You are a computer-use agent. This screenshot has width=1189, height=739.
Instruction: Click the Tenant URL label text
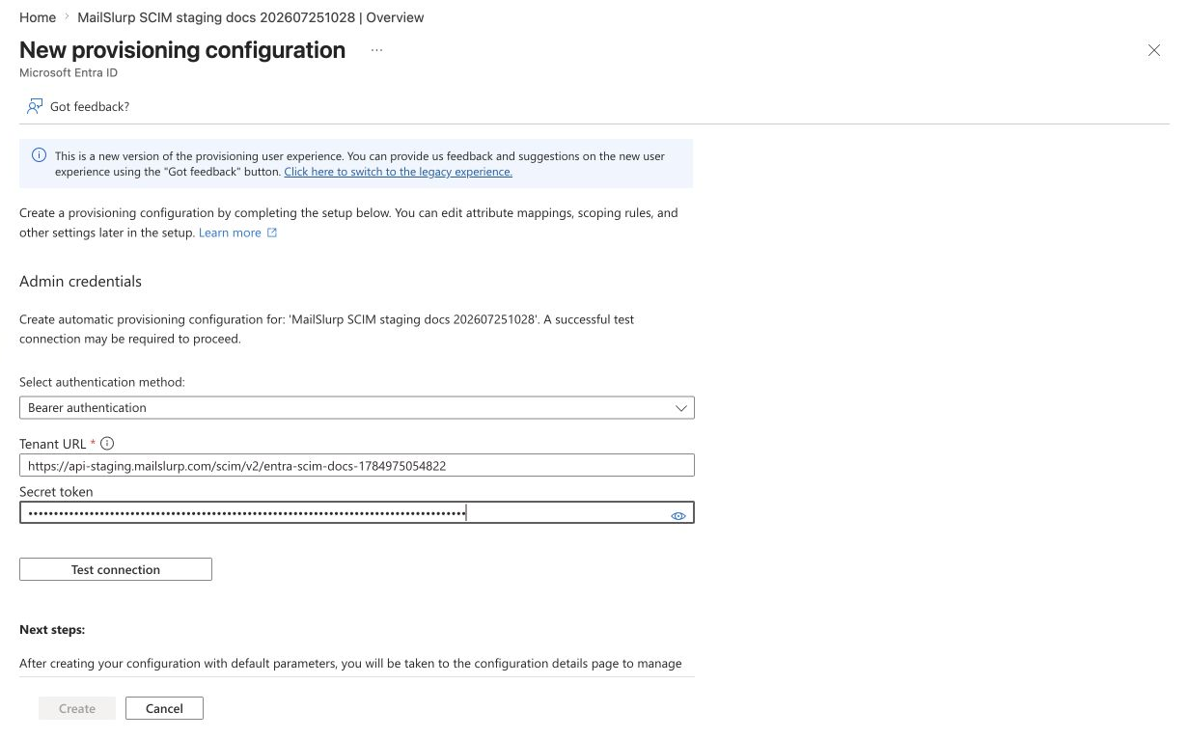[x=53, y=444]
